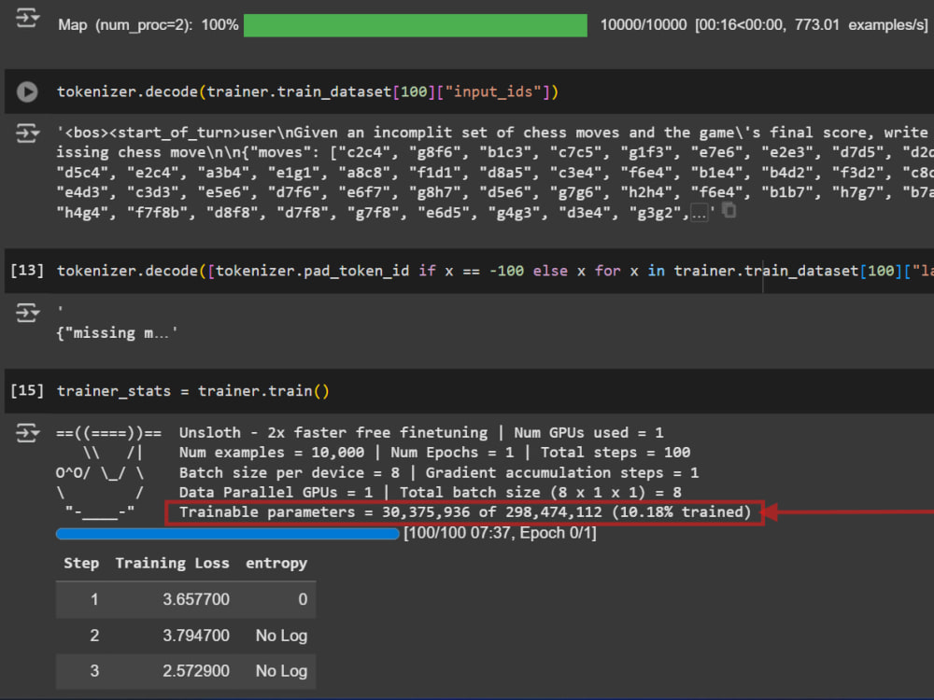This screenshot has width=934, height=700.
Task: Click the entropy value 0 in the step 1 row
Action: tap(303, 599)
